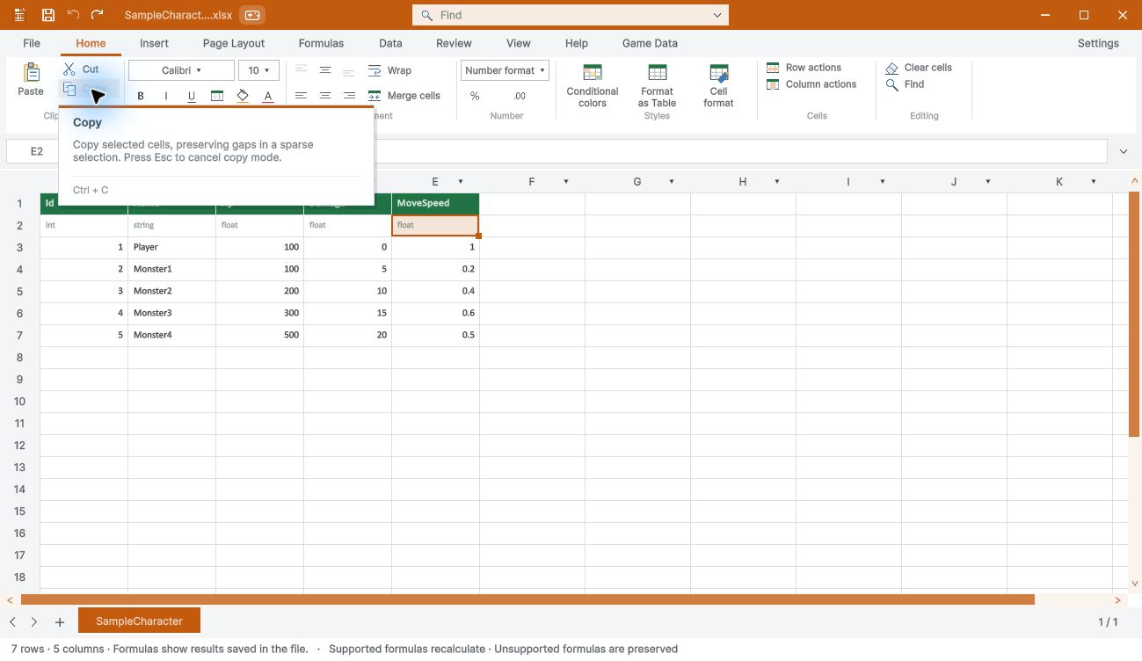This screenshot has width=1142, height=661.
Task: Clear cells using the eraser tool
Action: [919, 68]
